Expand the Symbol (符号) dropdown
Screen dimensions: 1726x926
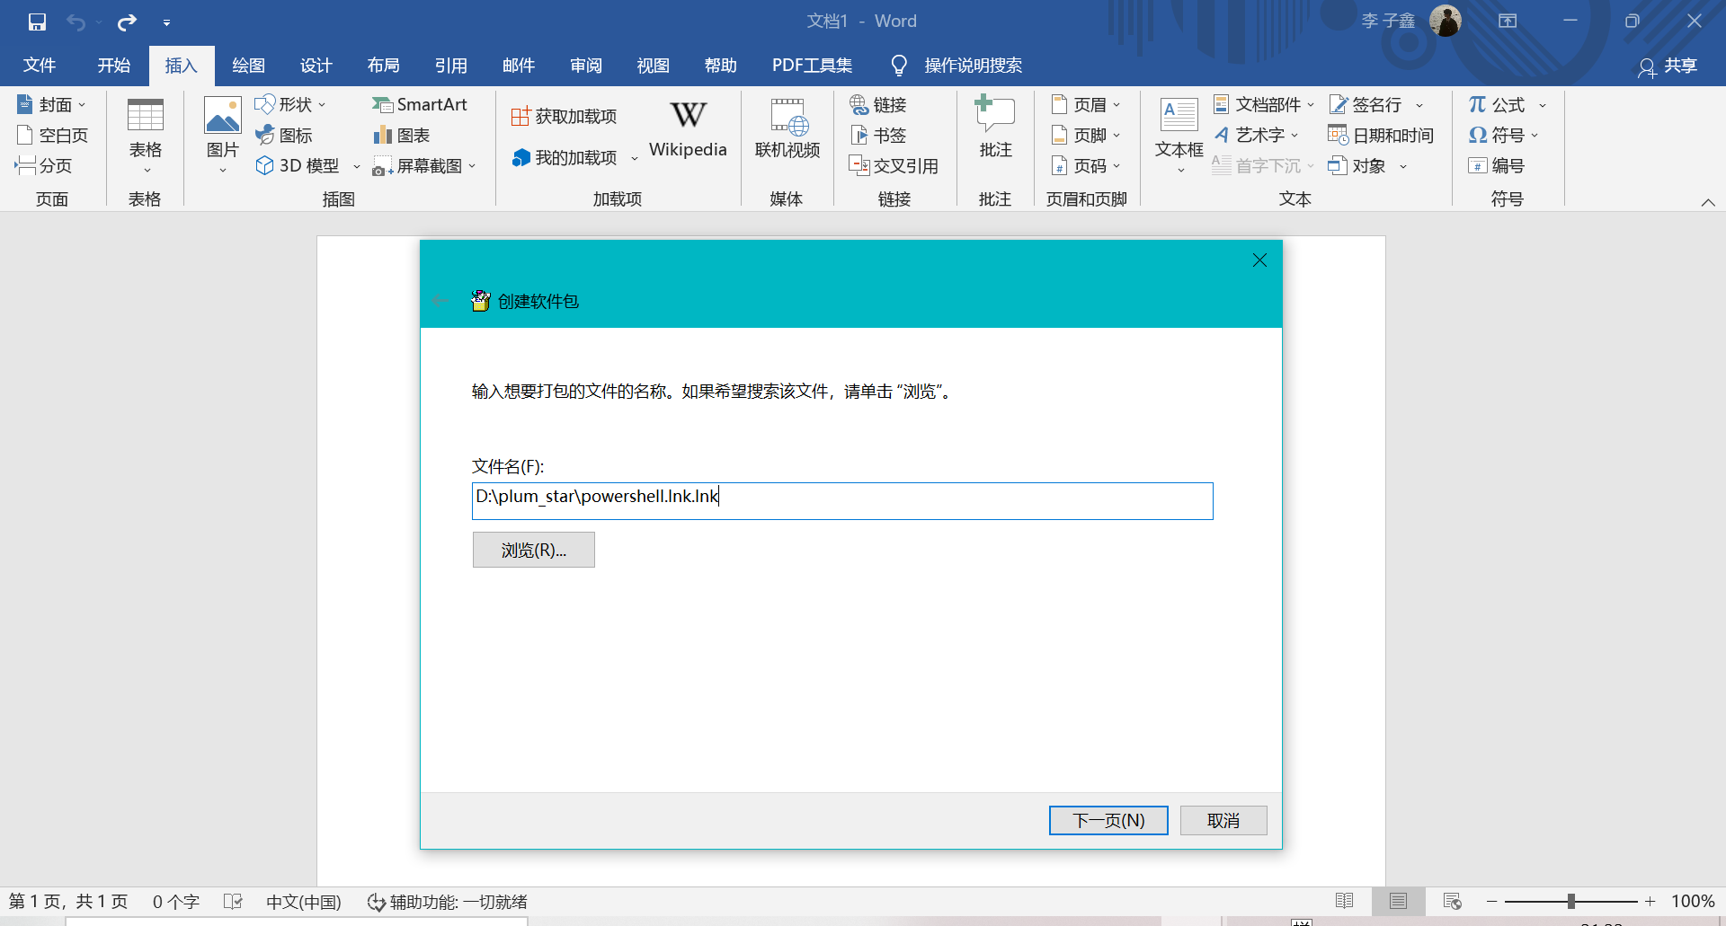click(x=1535, y=136)
